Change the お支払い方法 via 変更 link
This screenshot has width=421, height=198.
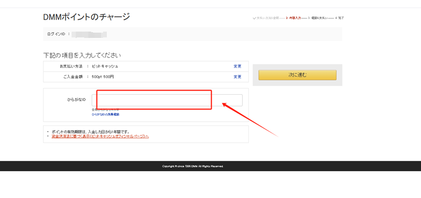coord(237,66)
